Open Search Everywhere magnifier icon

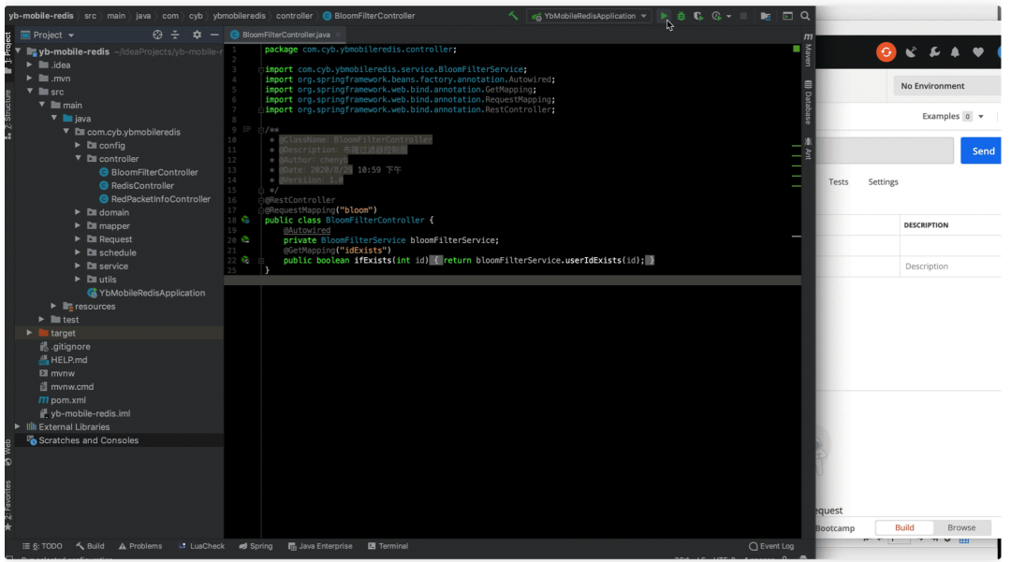point(805,16)
